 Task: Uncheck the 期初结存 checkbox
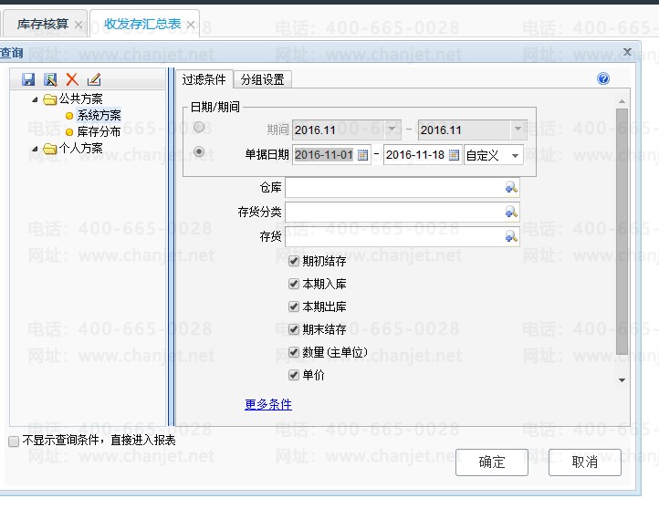pos(294,261)
